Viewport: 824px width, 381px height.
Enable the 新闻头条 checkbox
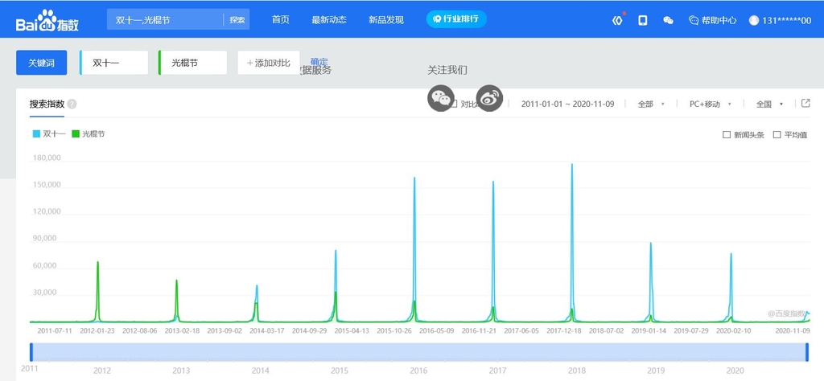(x=727, y=135)
